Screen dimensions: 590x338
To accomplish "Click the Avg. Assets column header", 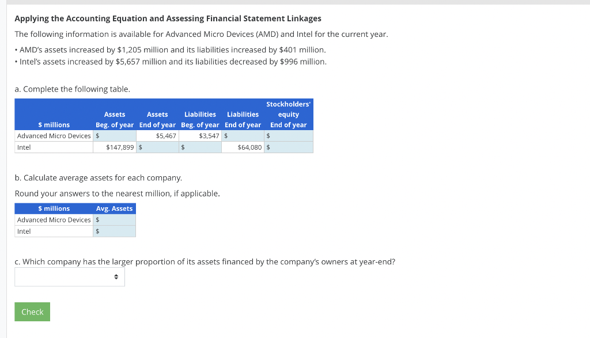I will point(114,208).
